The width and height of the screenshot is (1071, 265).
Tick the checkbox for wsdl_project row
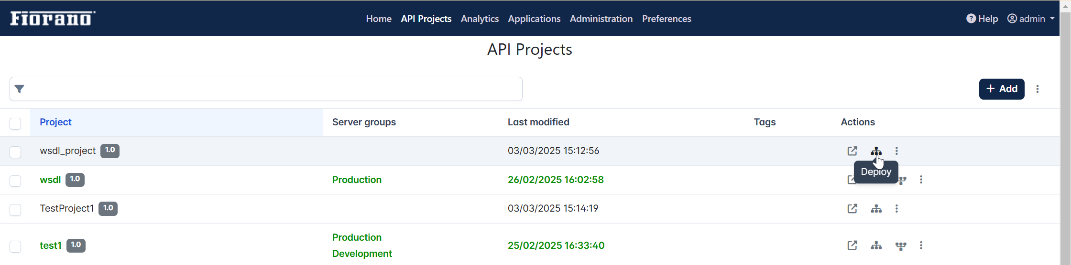coord(15,152)
